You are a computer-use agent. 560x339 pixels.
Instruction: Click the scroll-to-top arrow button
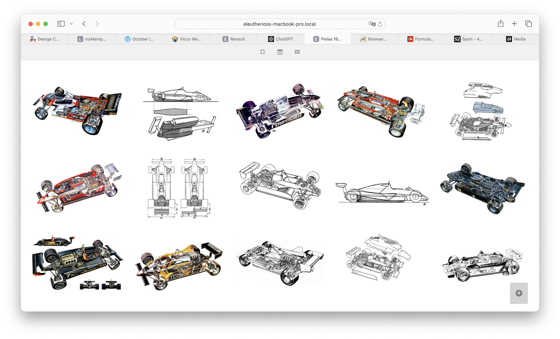point(519,293)
